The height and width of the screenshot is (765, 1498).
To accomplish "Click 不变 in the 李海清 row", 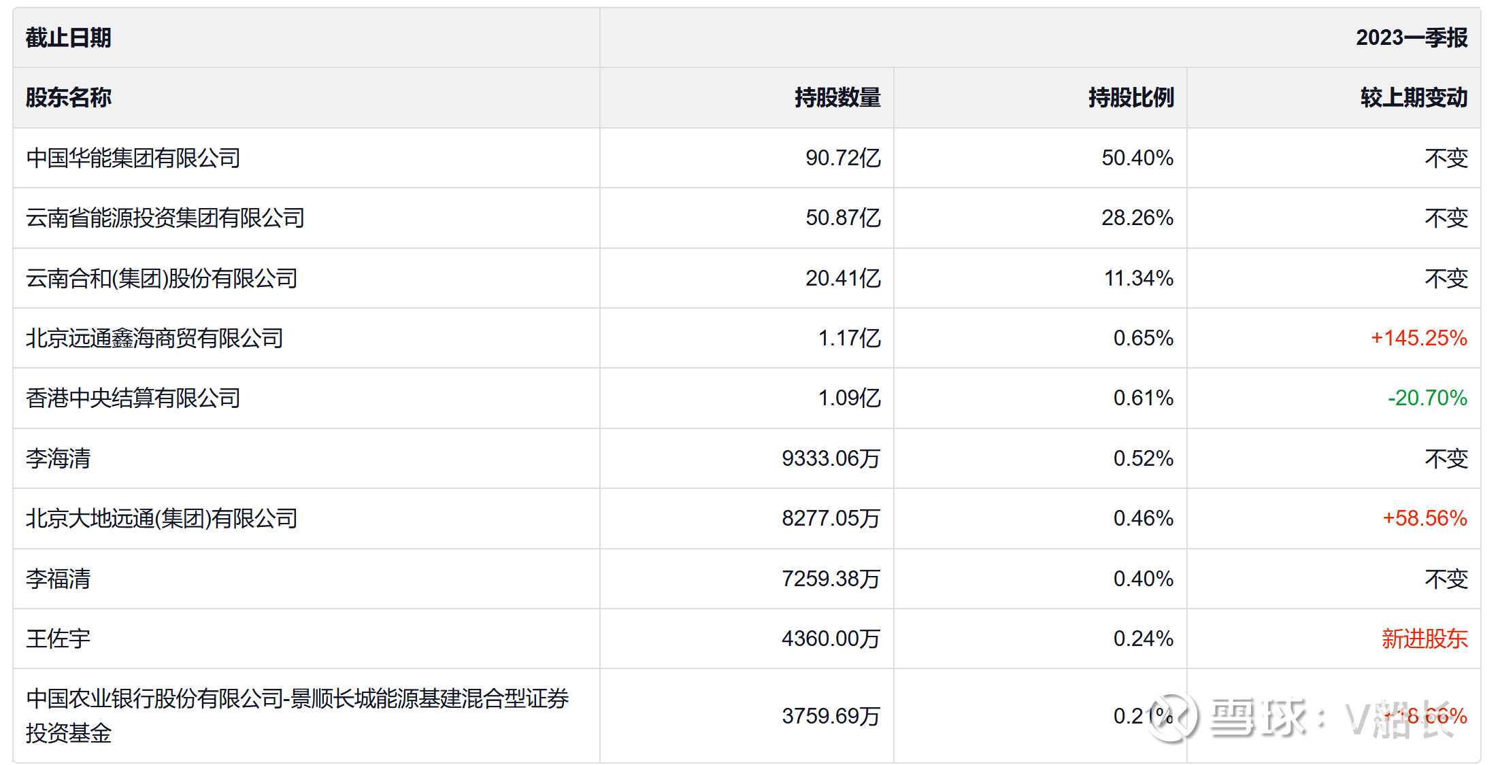I will pyautogui.click(x=1446, y=458).
